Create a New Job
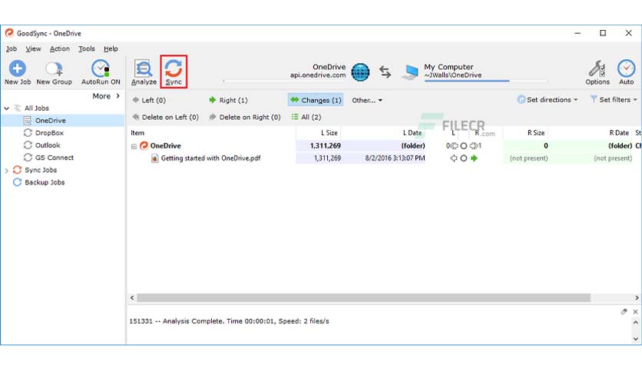642x372 pixels. tap(18, 72)
